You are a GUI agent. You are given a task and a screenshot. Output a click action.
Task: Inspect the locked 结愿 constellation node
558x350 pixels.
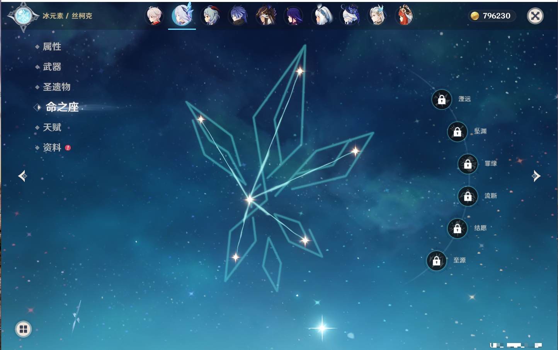[x=458, y=229]
